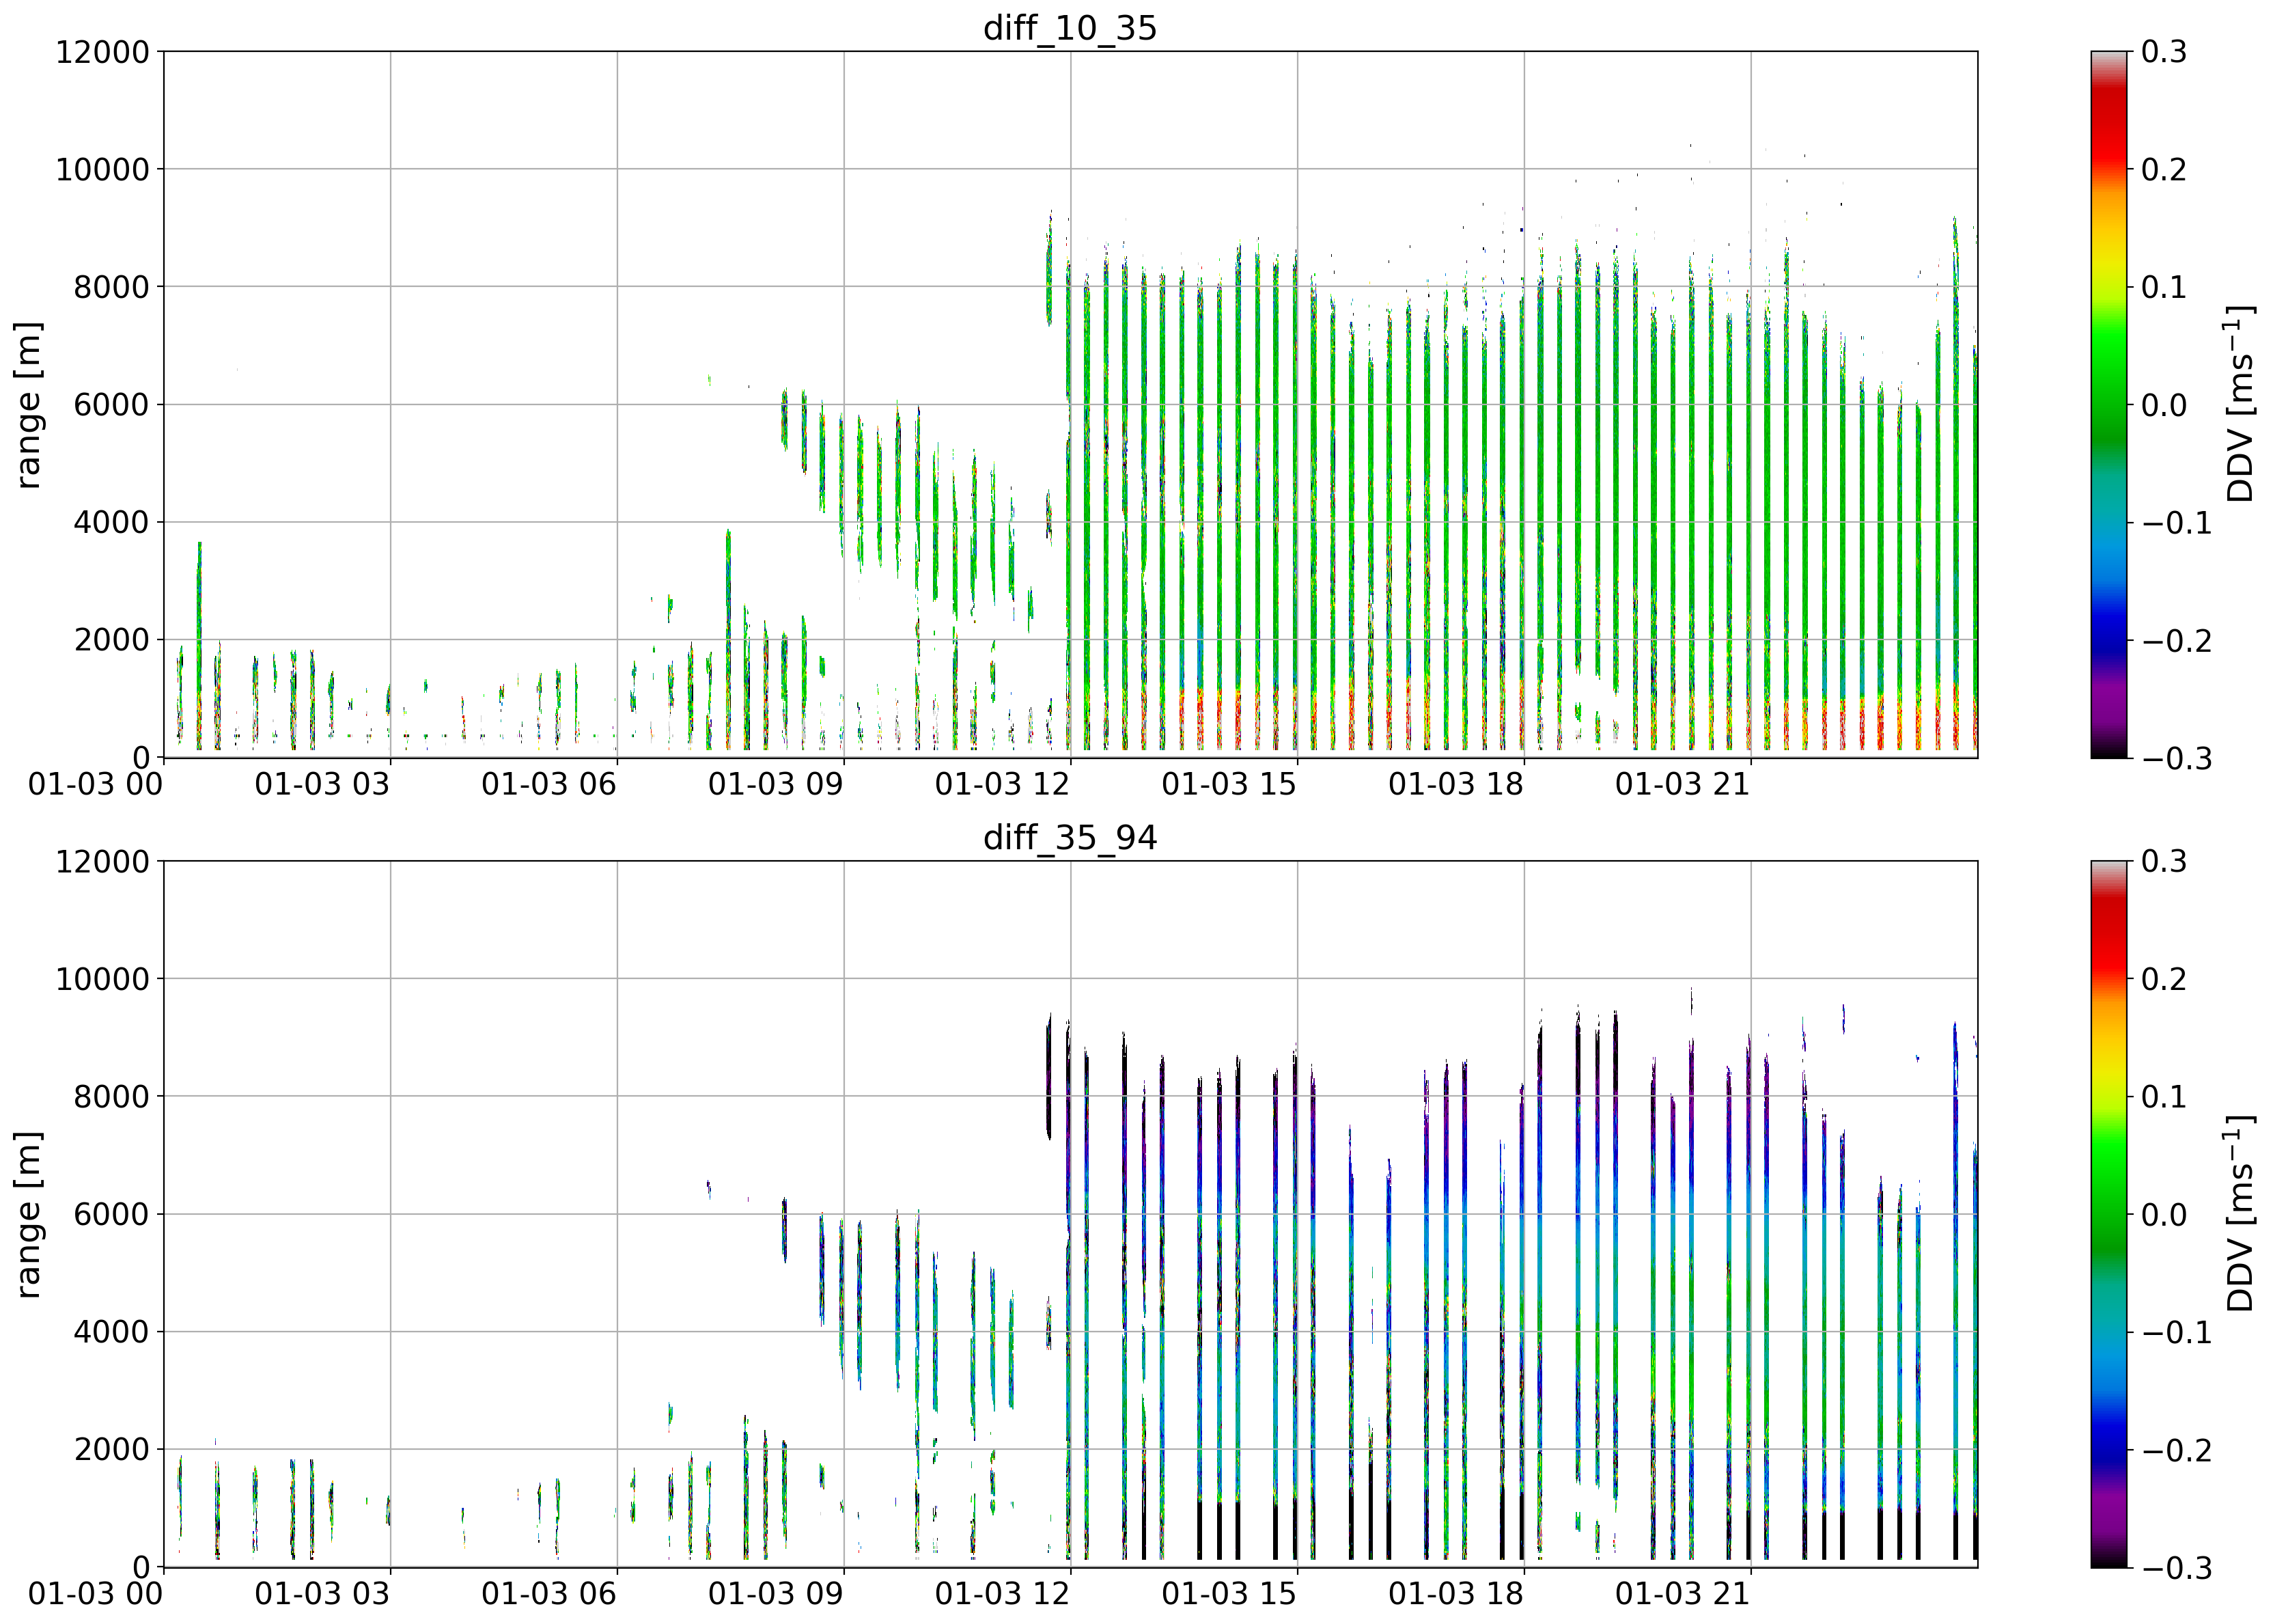Click the 0.3 tick on the top colorbar

point(2164,52)
